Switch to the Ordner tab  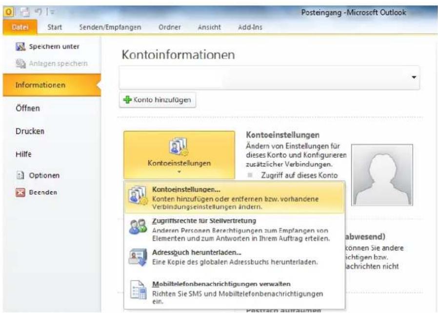[170, 27]
